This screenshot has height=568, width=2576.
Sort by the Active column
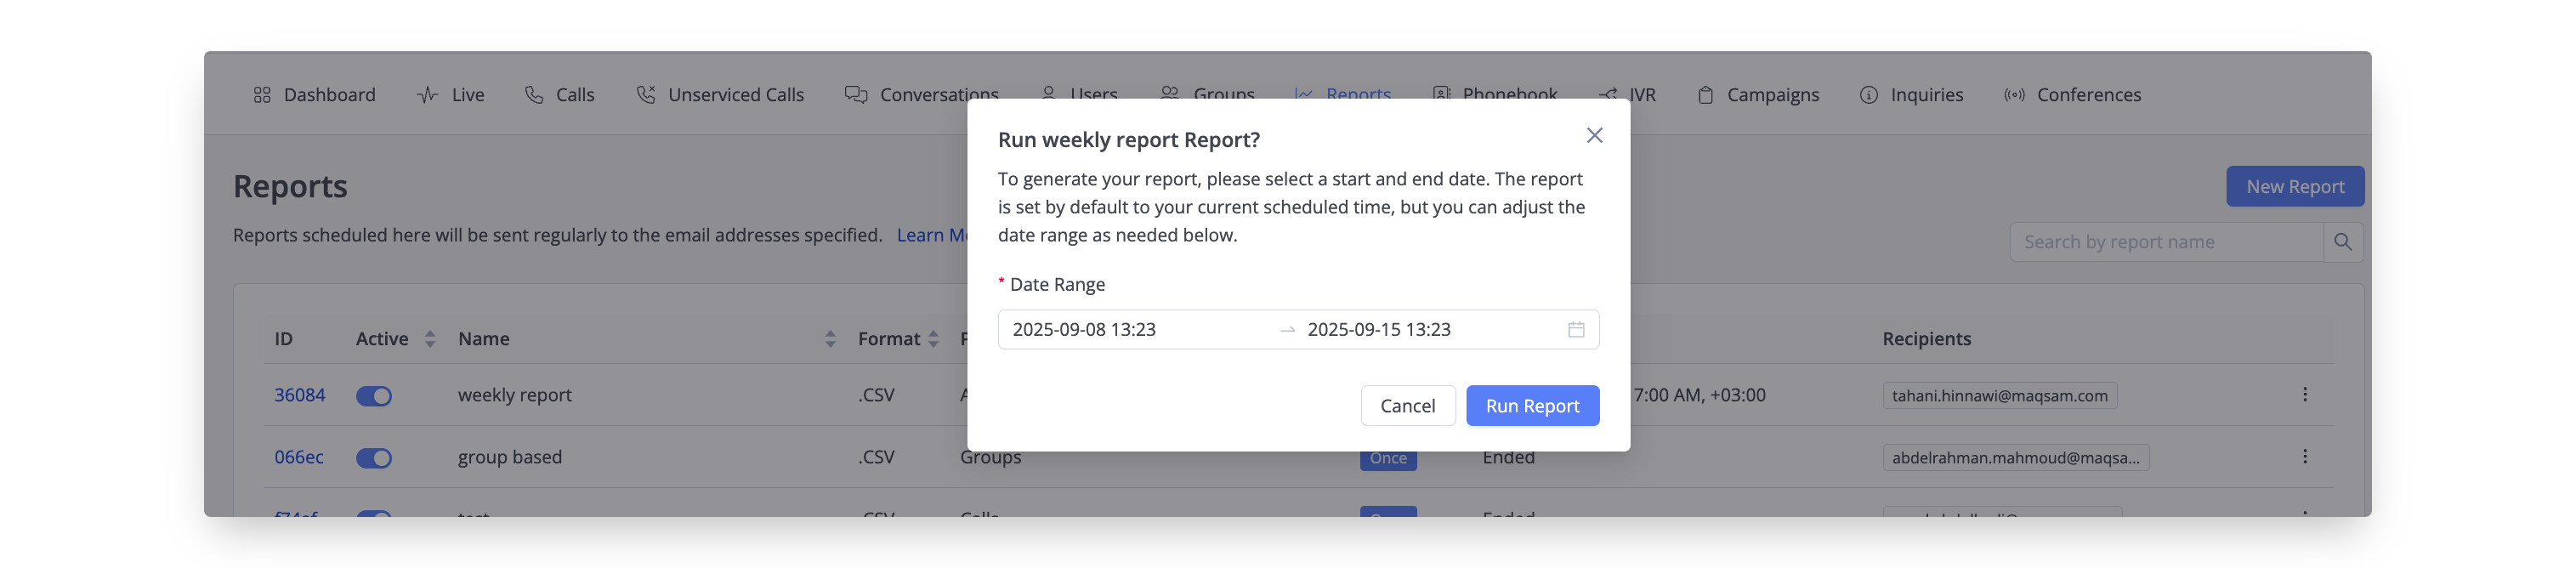click(x=430, y=339)
